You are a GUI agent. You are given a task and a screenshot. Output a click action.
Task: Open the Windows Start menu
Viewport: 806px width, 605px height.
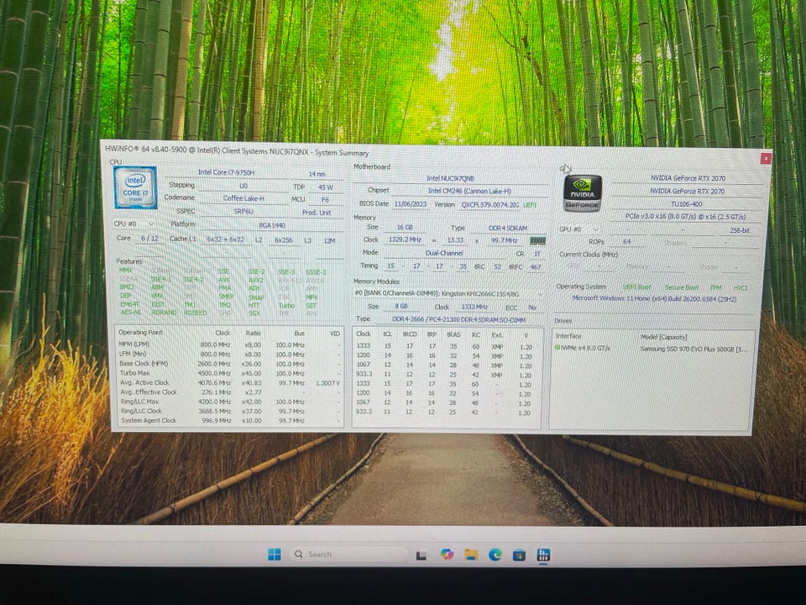(x=274, y=554)
